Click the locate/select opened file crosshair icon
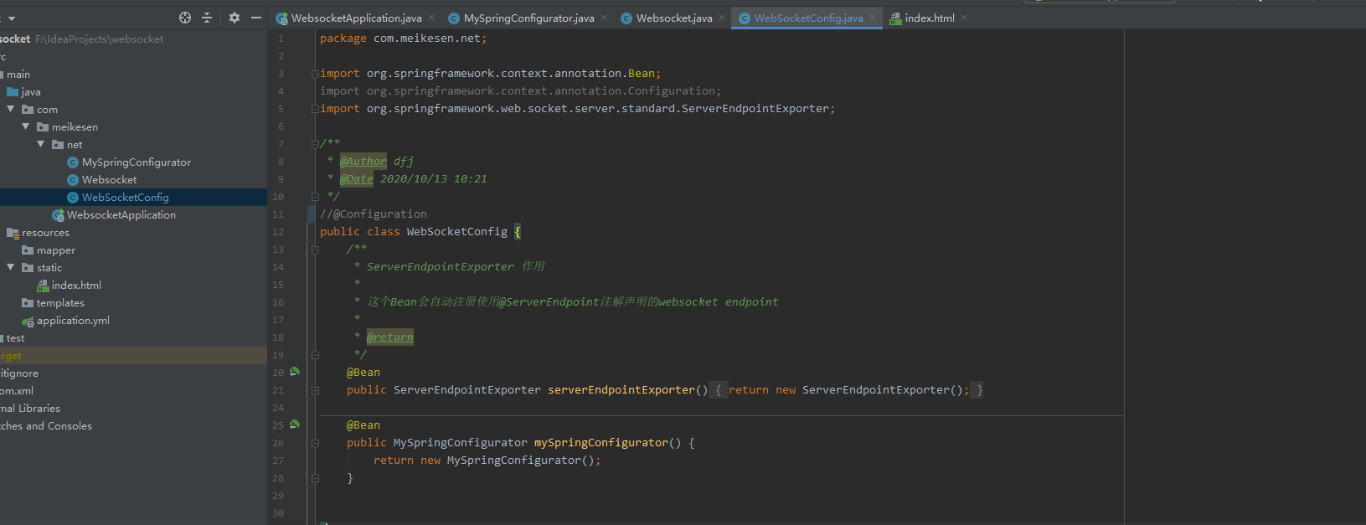Image resolution: width=1366 pixels, height=525 pixels. pyautogui.click(x=185, y=18)
